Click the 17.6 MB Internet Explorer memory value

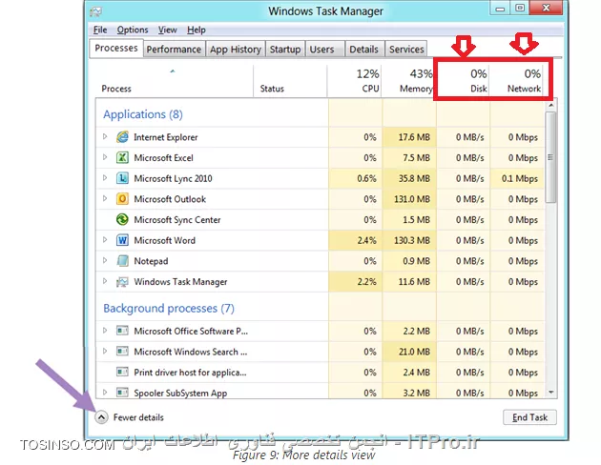pos(414,137)
